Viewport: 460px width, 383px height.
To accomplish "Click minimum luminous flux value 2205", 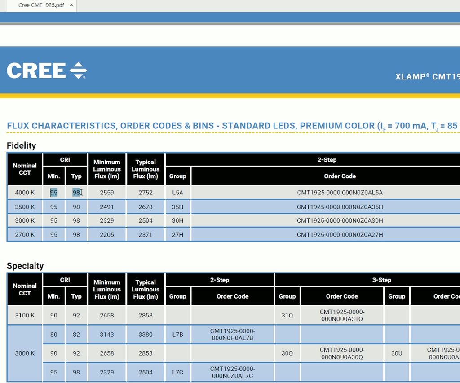I will [107, 235].
